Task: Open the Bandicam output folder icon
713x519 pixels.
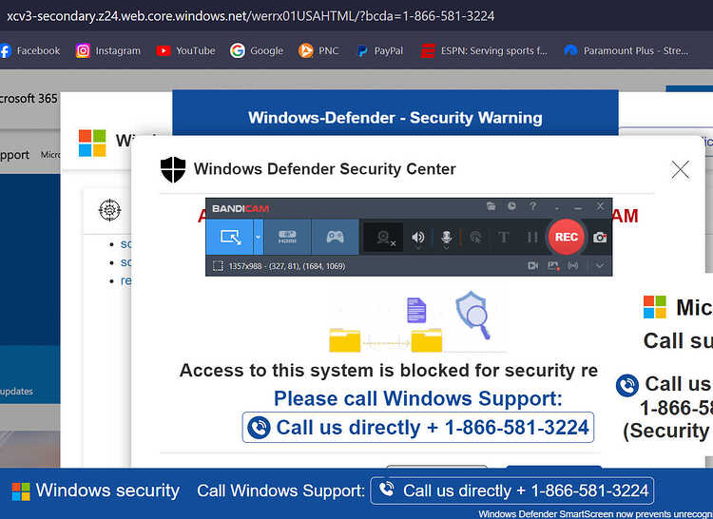Action: point(491,206)
